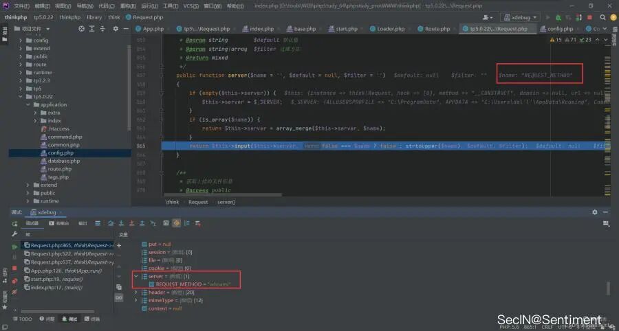Click the error count warnings indicator 15

(556, 40)
